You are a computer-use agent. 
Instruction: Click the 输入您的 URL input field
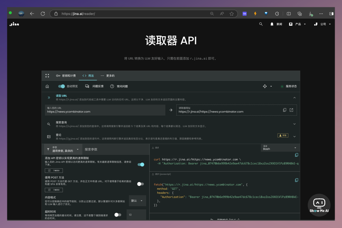(105, 110)
